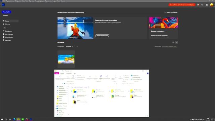The image size is (215, 121).
Task: Open the Изображение menu
Action: pyautogui.click(x=18, y=1)
